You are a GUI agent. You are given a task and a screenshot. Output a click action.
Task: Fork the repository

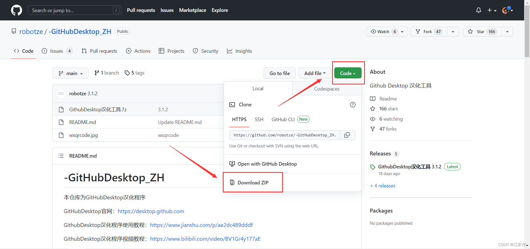[429, 31]
